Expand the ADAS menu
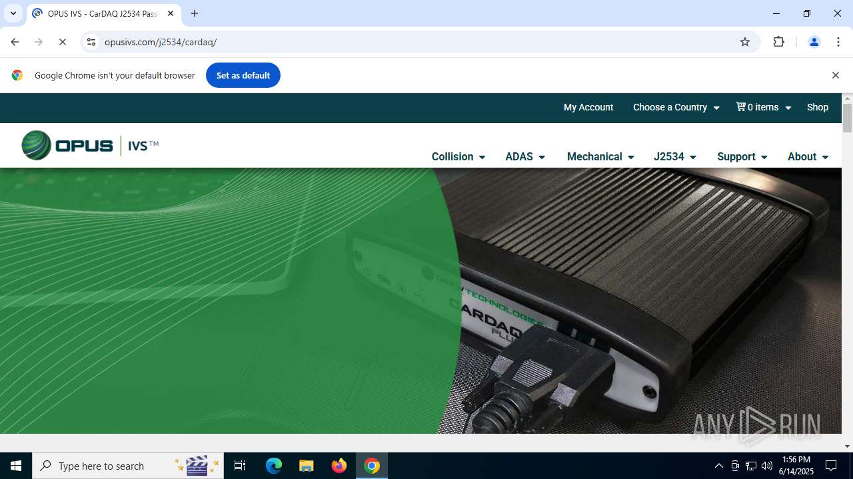Image resolution: width=853 pixels, height=479 pixels. click(525, 156)
